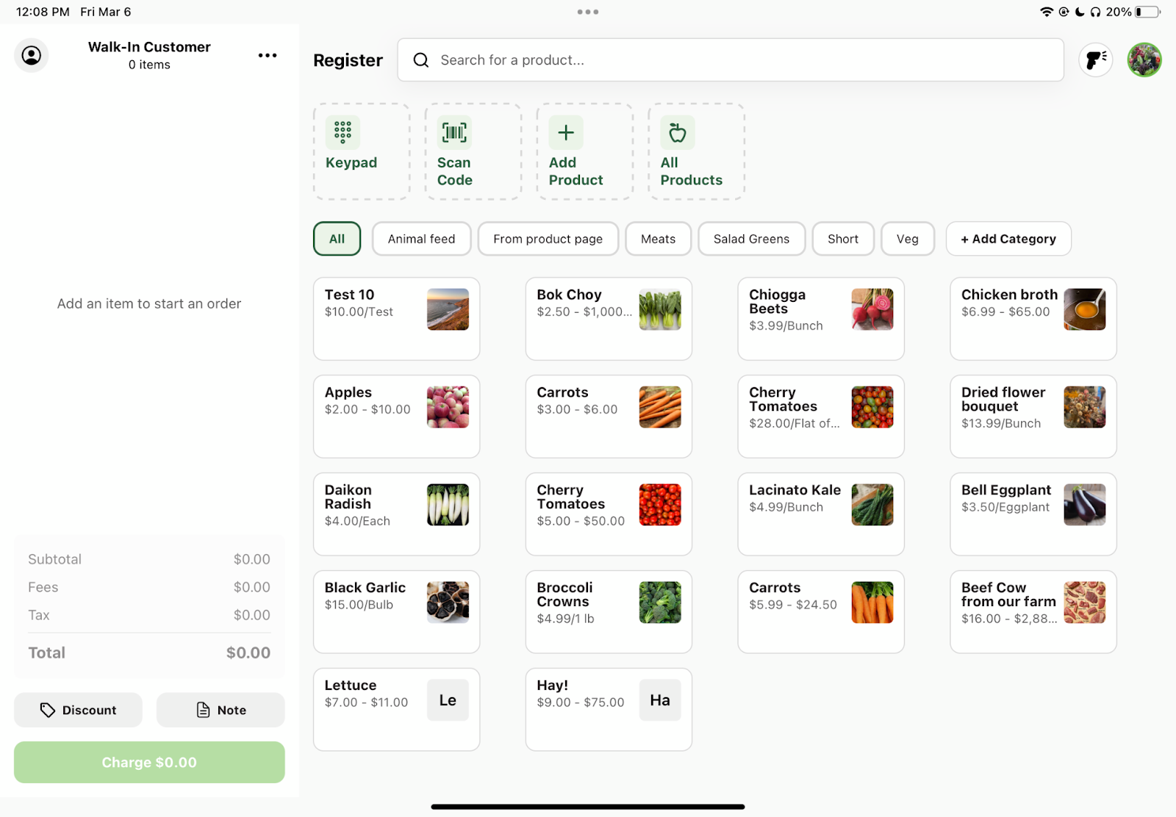This screenshot has width=1176, height=817.
Task: Switch to Salad Greens category
Action: [750, 239]
